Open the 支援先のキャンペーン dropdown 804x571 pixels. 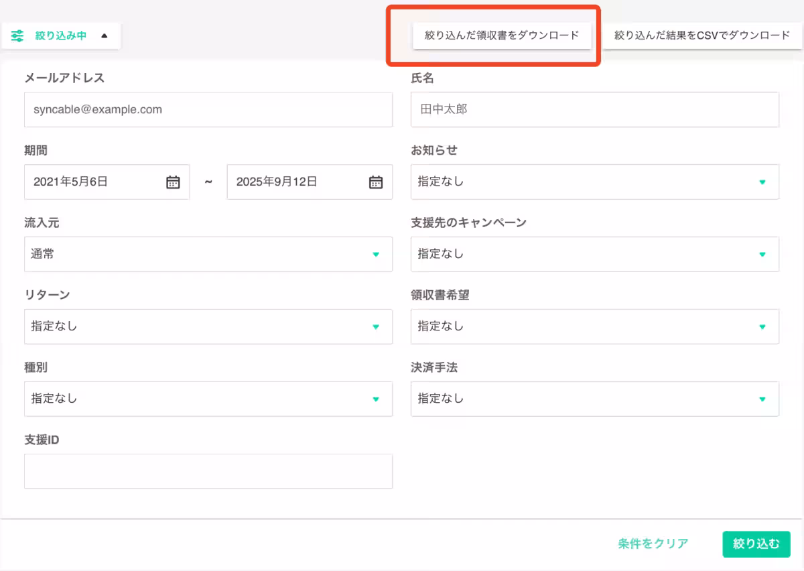(x=594, y=254)
